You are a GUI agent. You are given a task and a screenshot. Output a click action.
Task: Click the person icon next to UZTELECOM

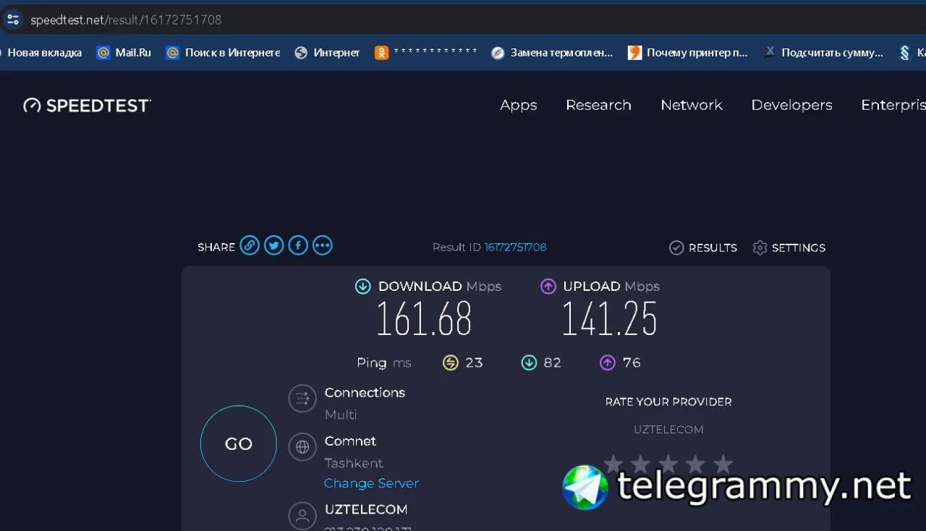[x=302, y=516]
